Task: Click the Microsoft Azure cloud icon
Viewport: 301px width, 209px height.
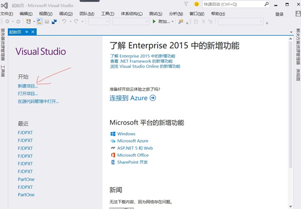Action: pos(113,141)
